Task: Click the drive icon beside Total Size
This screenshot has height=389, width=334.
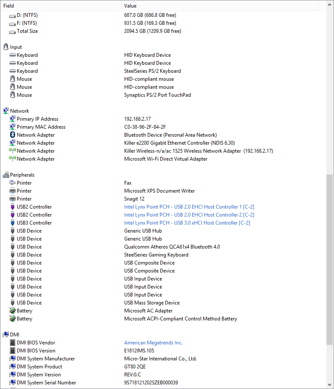Action: pyautogui.click(x=13, y=32)
